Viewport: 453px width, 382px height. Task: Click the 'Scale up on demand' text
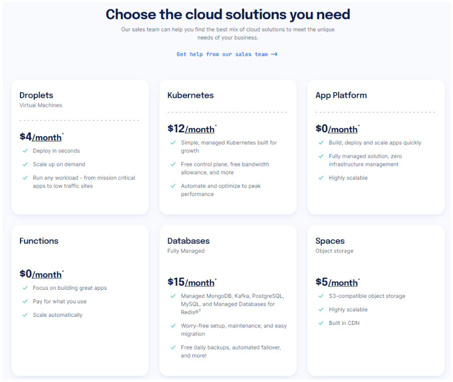coord(59,164)
